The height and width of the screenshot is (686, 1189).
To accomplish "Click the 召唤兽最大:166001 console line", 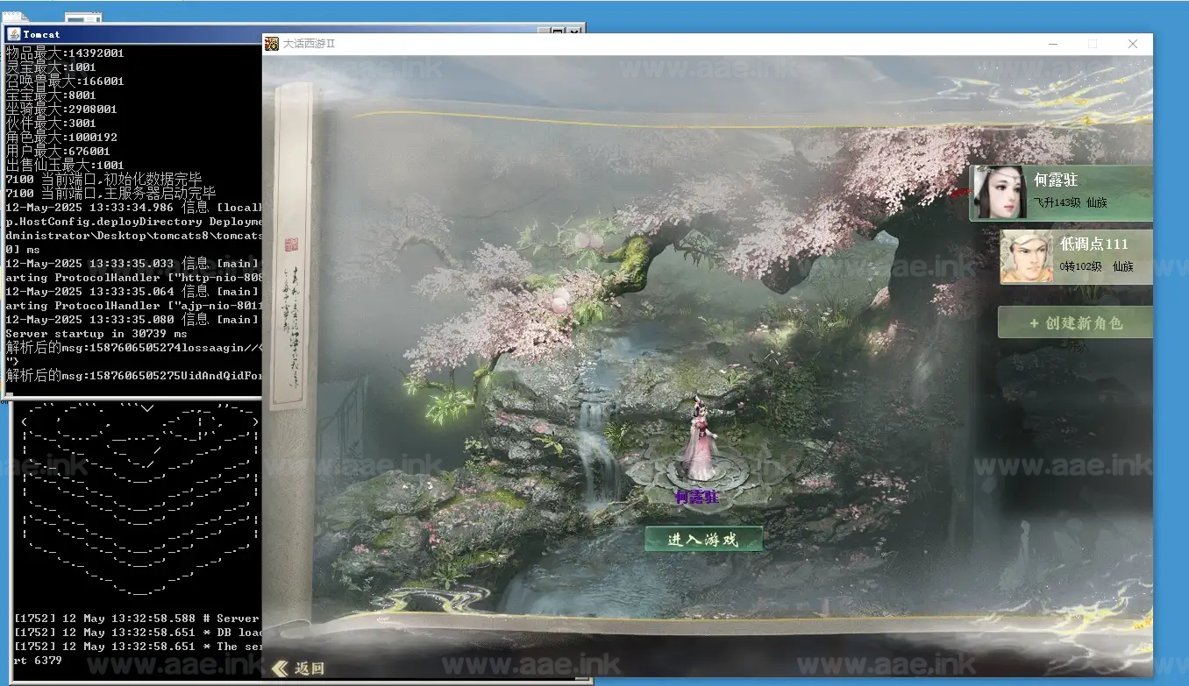I will [x=65, y=81].
